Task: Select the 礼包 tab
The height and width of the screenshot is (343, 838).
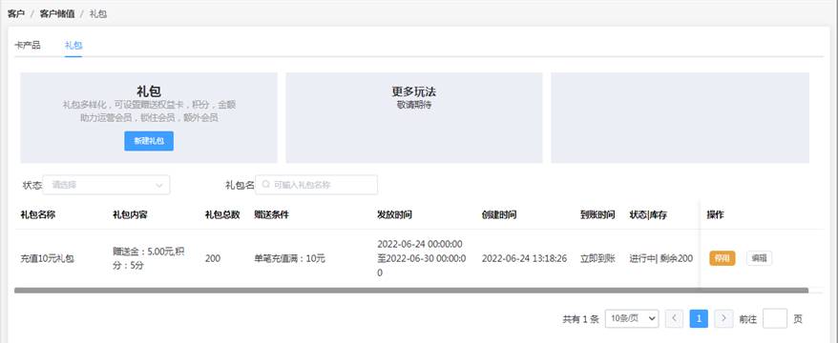Action: coord(73,46)
